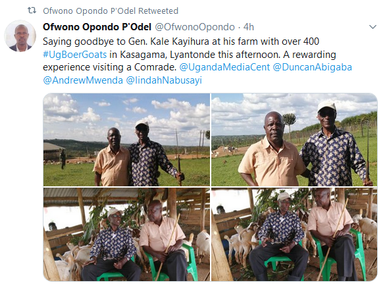Open the @AndrewMwenda mention
The height and width of the screenshot is (289, 387).
pos(83,80)
